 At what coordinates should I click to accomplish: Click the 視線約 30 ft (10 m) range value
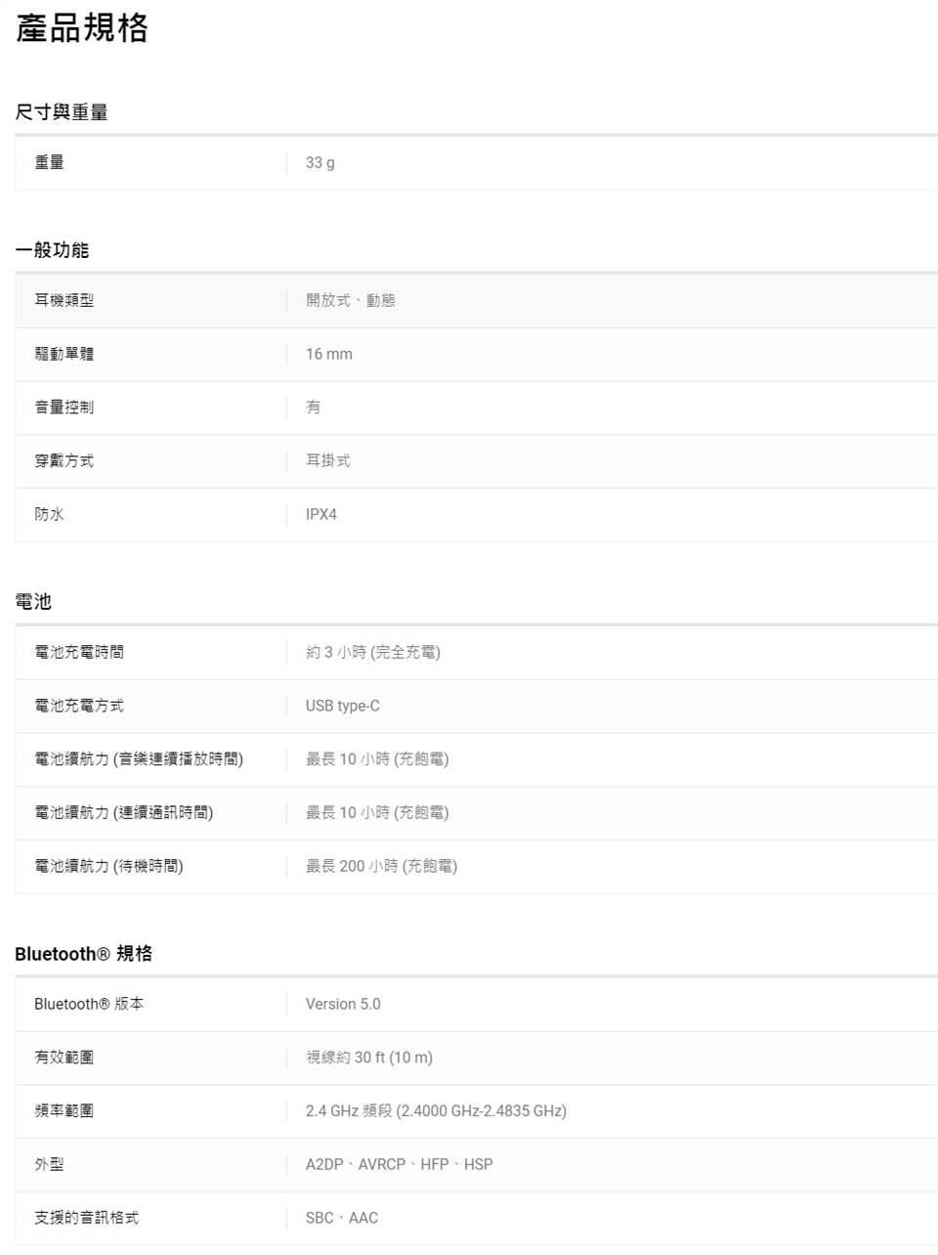[368, 1058]
